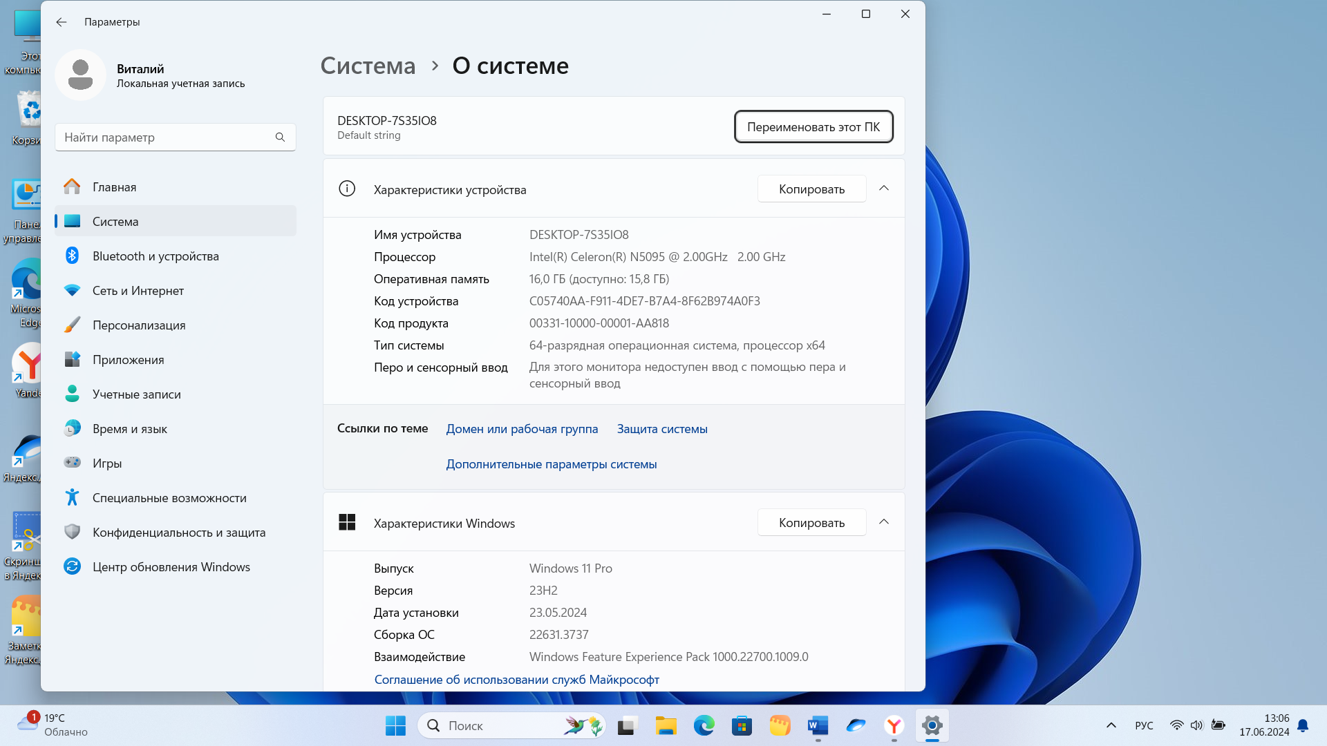Click the back arrow in Settings header
The width and height of the screenshot is (1327, 746).
pyautogui.click(x=62, y=22)
